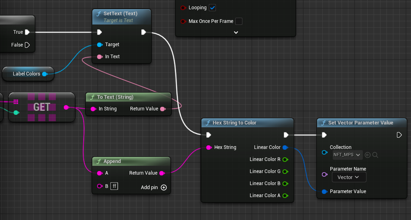The height and width of the screenshot is (220, 411).
Task: Click the Linear Color output pin
Action: [x=285, y=147]
